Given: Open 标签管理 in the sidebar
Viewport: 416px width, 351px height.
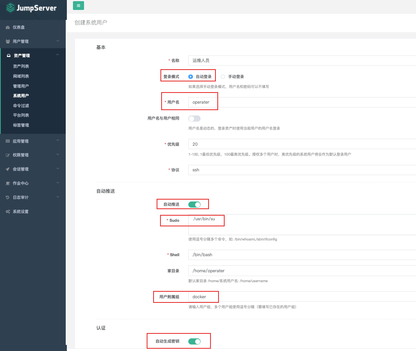Looking at the screenshot, I should 21,125.
